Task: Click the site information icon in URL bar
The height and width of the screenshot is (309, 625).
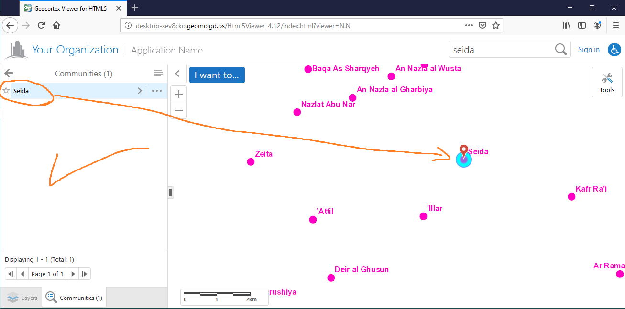Action: point(128,25)
